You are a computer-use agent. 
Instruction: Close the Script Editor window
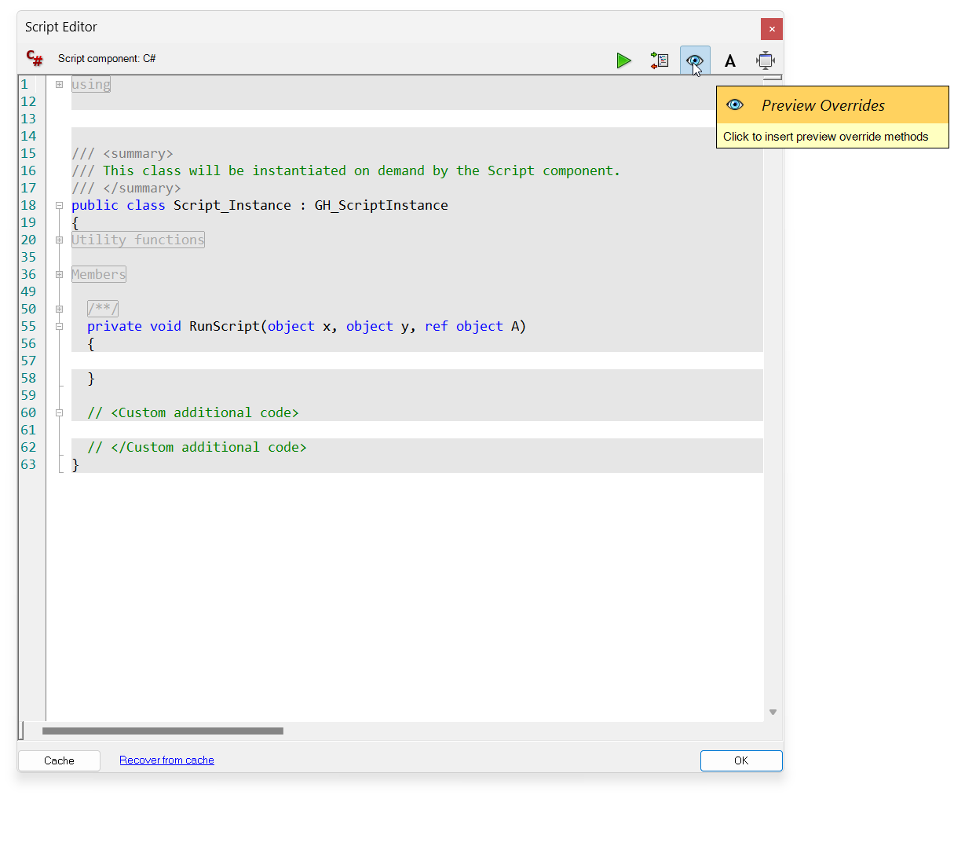[771, 29]
